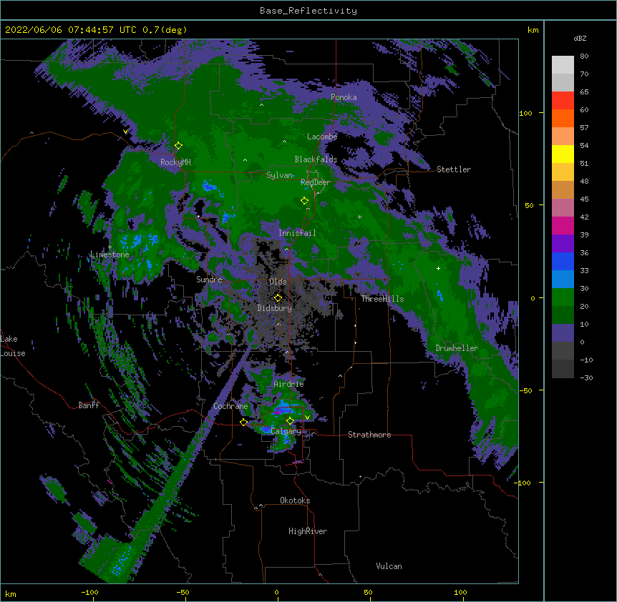Select the deep orange swatch below 60 dBZ
The image size is (617, 602).
pos(563,118)
